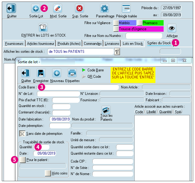Image resolution: width=195 pixels, height=183 pixels.
Task: Open the Produits (Actes) tab
Action: [69, 44]
